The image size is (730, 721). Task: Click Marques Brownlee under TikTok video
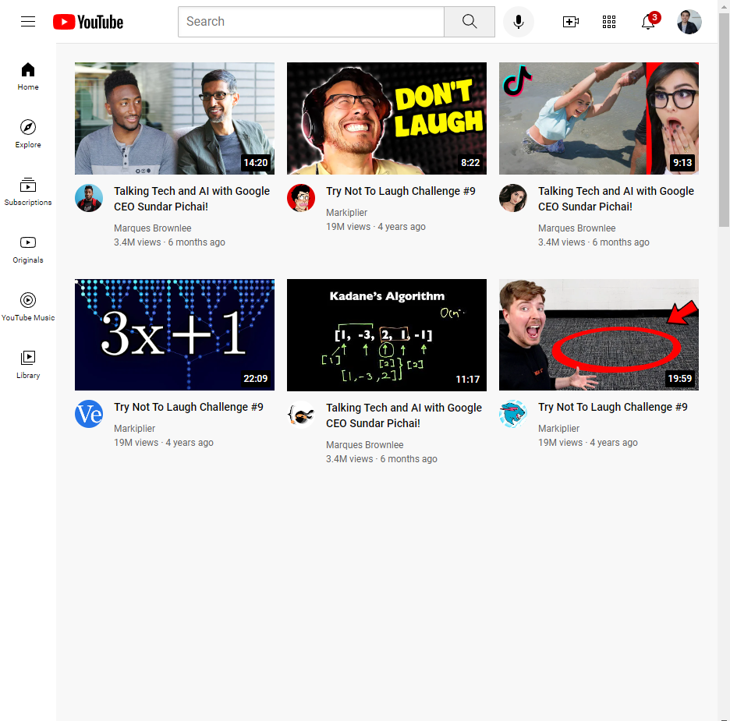pyautogui.click(x=577, y=228)
